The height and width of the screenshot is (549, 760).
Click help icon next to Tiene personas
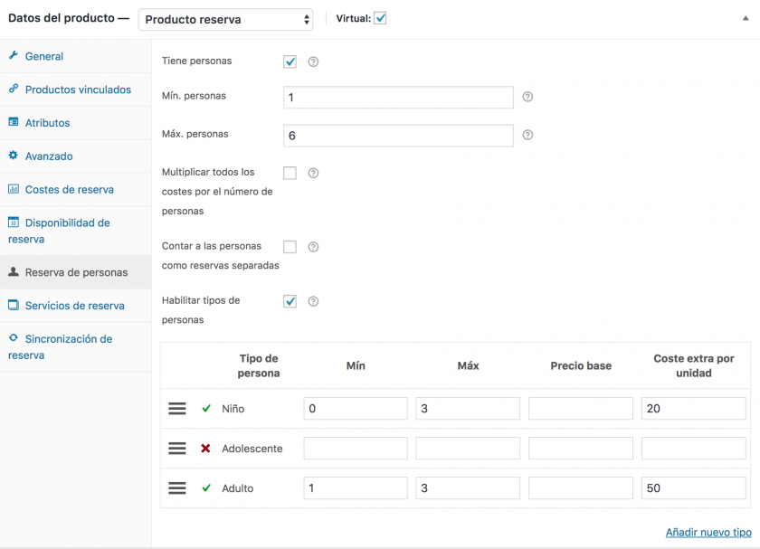[x=314, y=62]
